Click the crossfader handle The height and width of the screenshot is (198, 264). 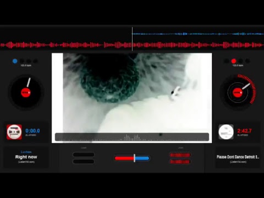point(134,158)
